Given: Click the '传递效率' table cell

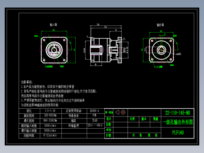Looking at the screenshot, I should tap(74, 116).
